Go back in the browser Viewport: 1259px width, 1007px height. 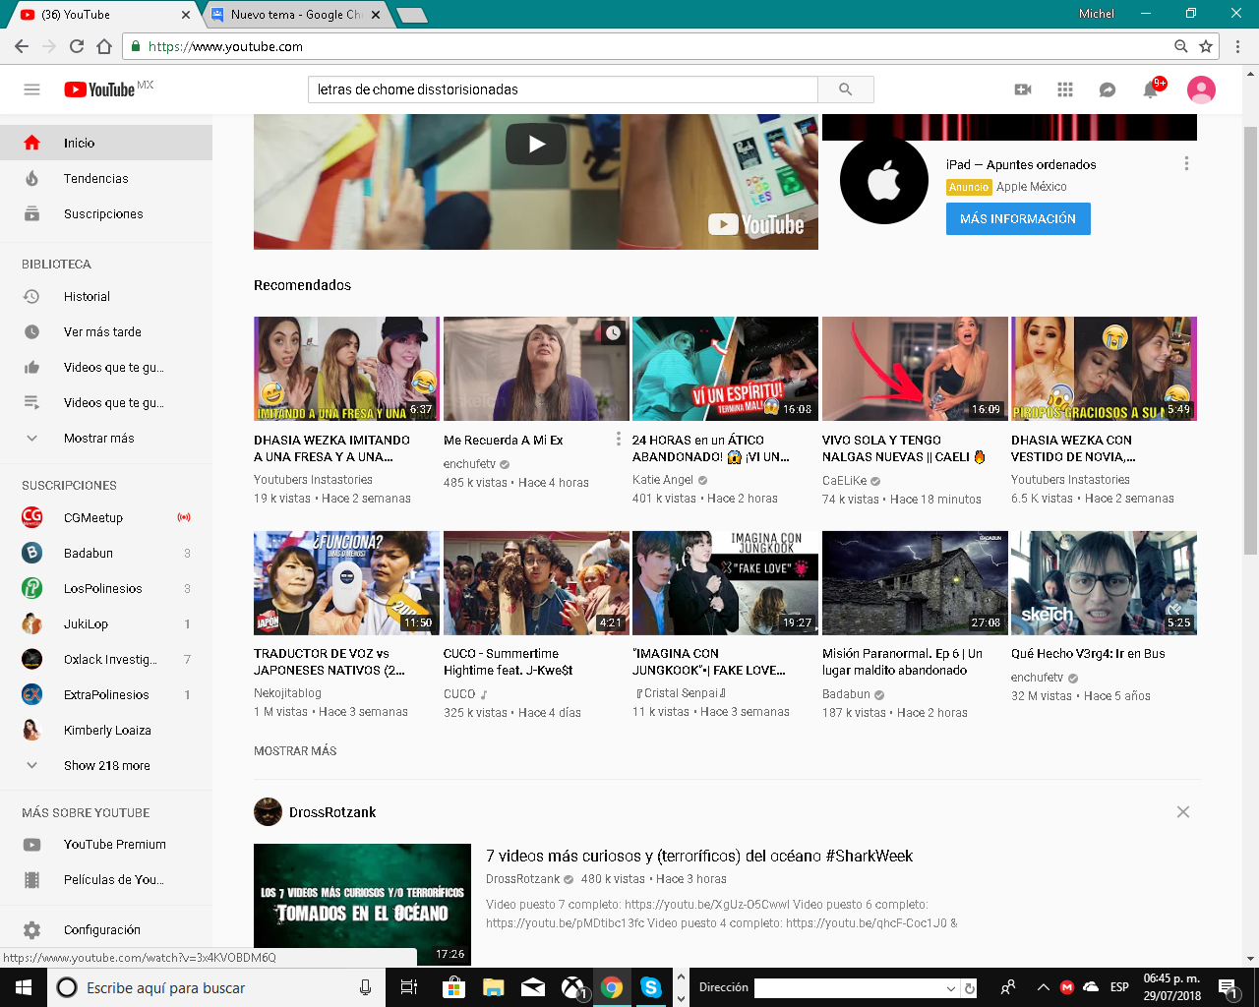click(x=22, y=46)
